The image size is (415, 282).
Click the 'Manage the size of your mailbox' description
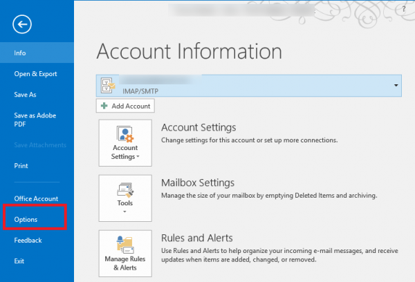(269, 196)
